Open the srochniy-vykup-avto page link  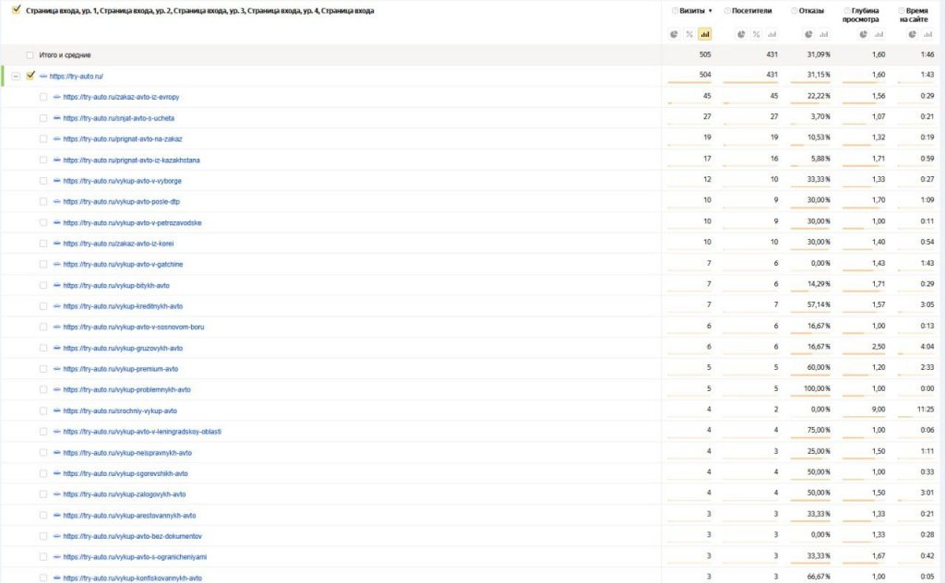[119, 410]
